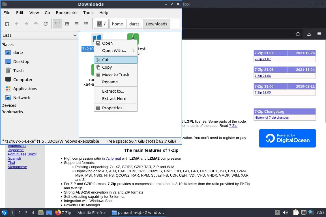Screen dimensions: 326x217
Task: Open the 7-Zip 21.07 link
Action: click(263, 59)
